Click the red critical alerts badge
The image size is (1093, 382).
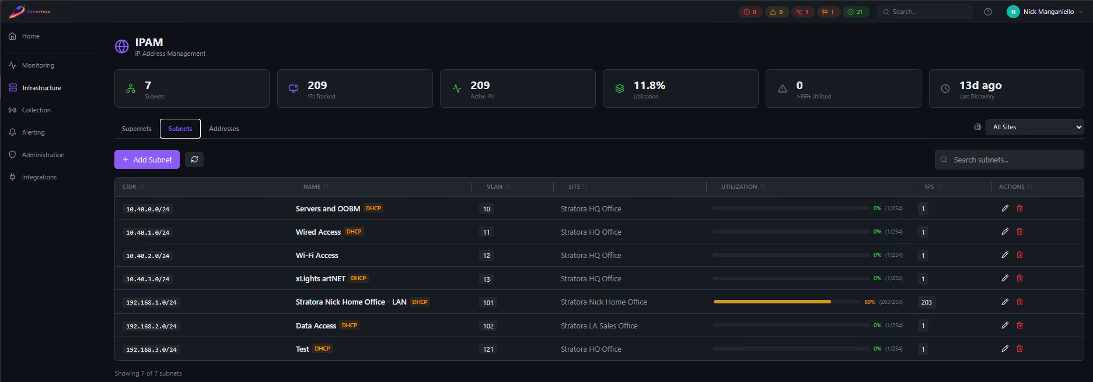(750, 12)
